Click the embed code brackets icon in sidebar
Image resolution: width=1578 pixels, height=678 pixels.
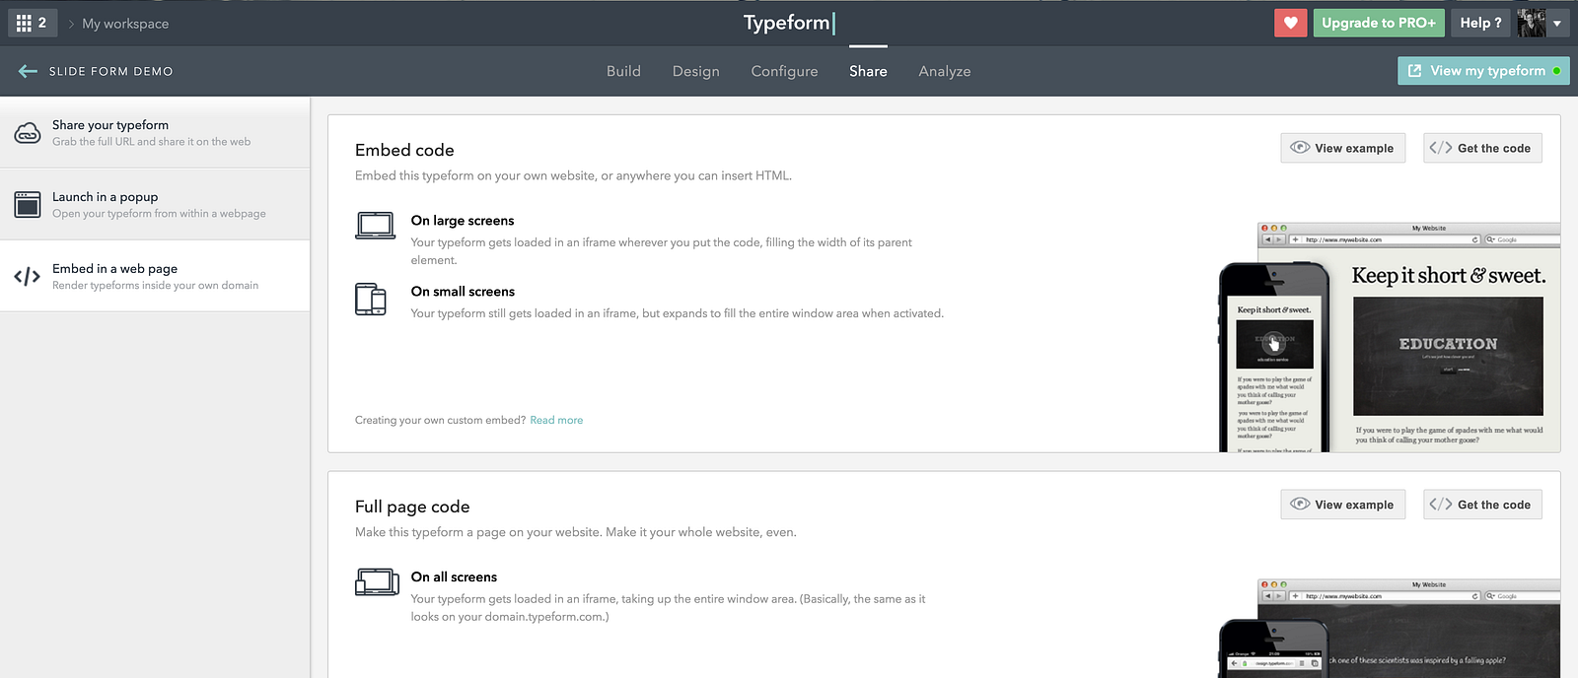[x=28, y=277]
